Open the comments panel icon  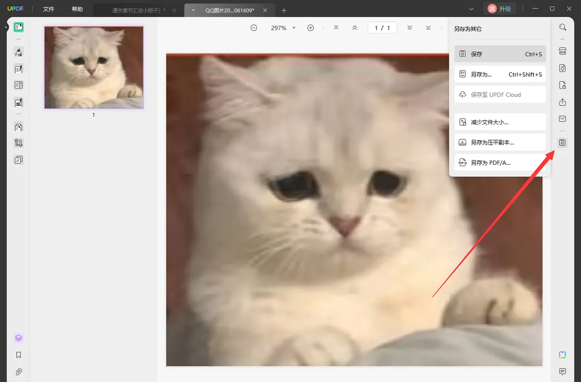coord(563,372)
